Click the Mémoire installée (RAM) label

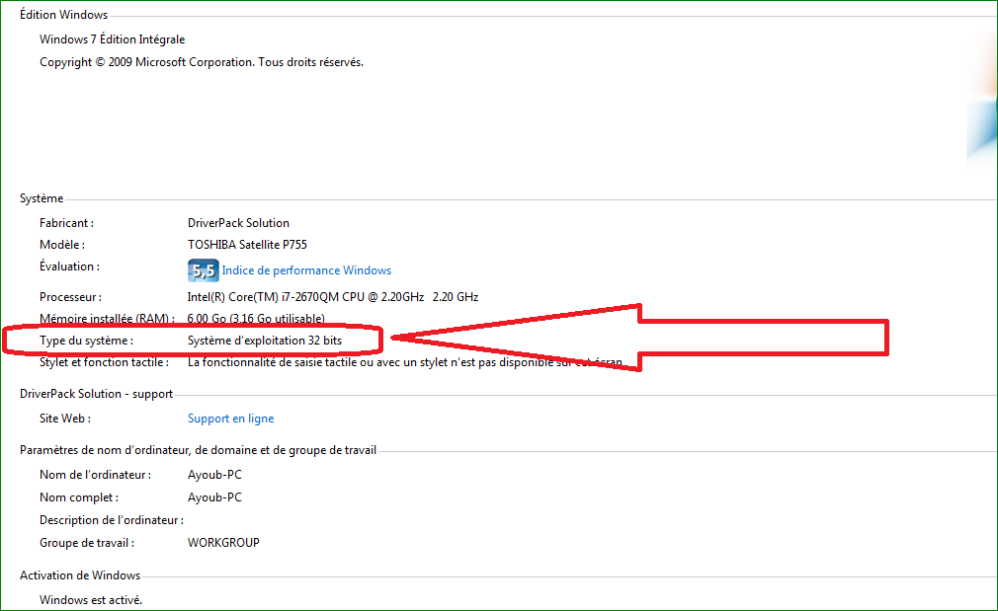coord(107,319)
